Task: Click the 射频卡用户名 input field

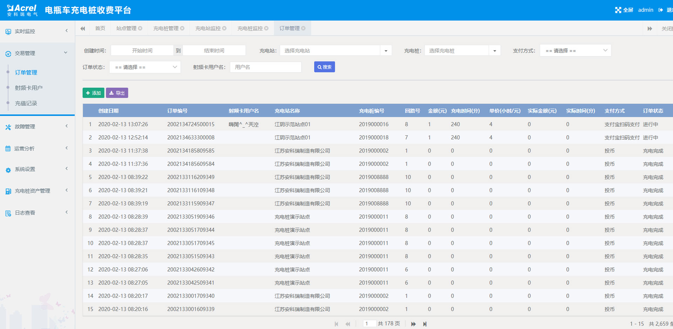Action: [265, 67]
